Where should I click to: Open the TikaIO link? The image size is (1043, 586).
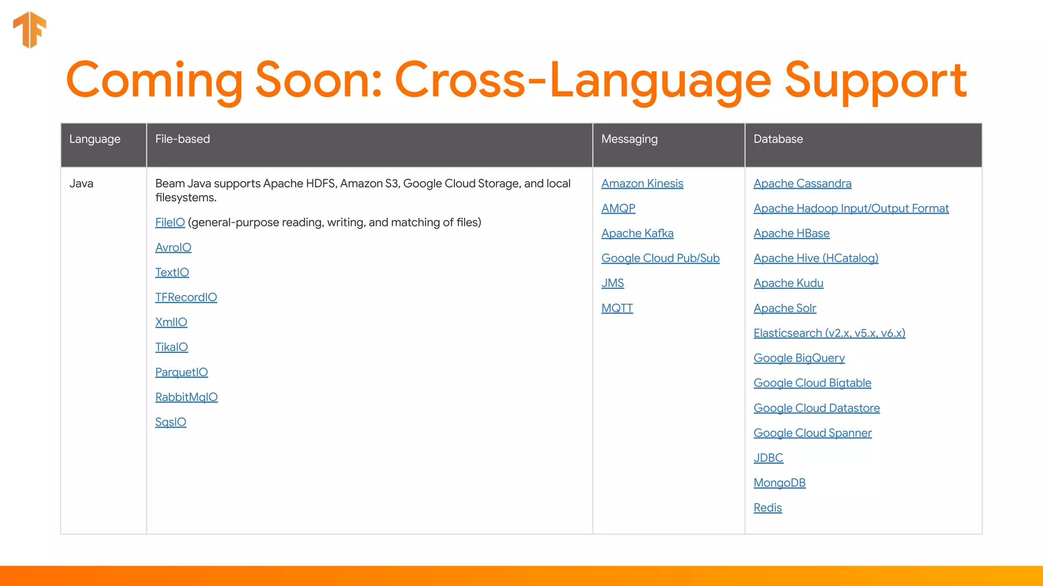172,347
